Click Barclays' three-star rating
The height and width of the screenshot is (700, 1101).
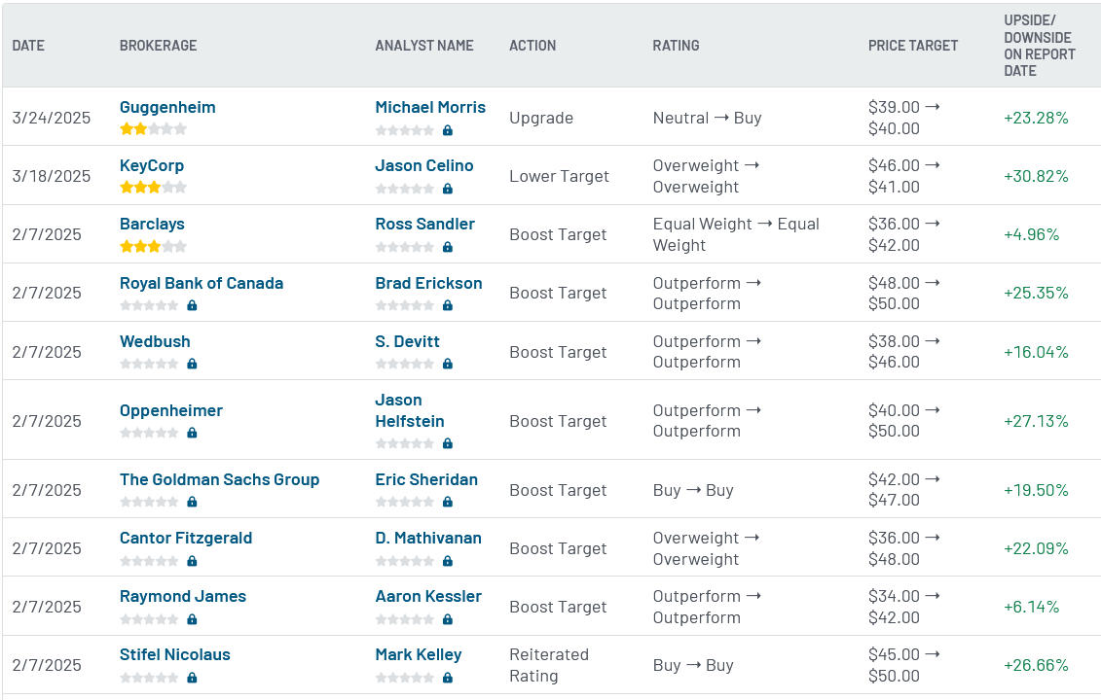pos(153,246)
